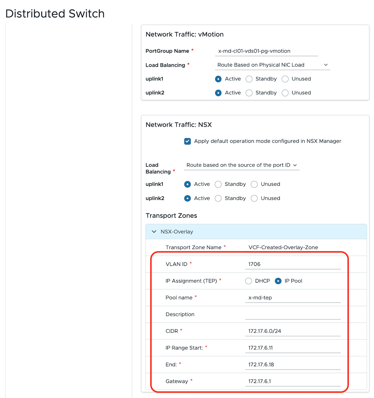Click the VLAN ID field
This screenshot has width=374, height=398.
pos(293,264)
